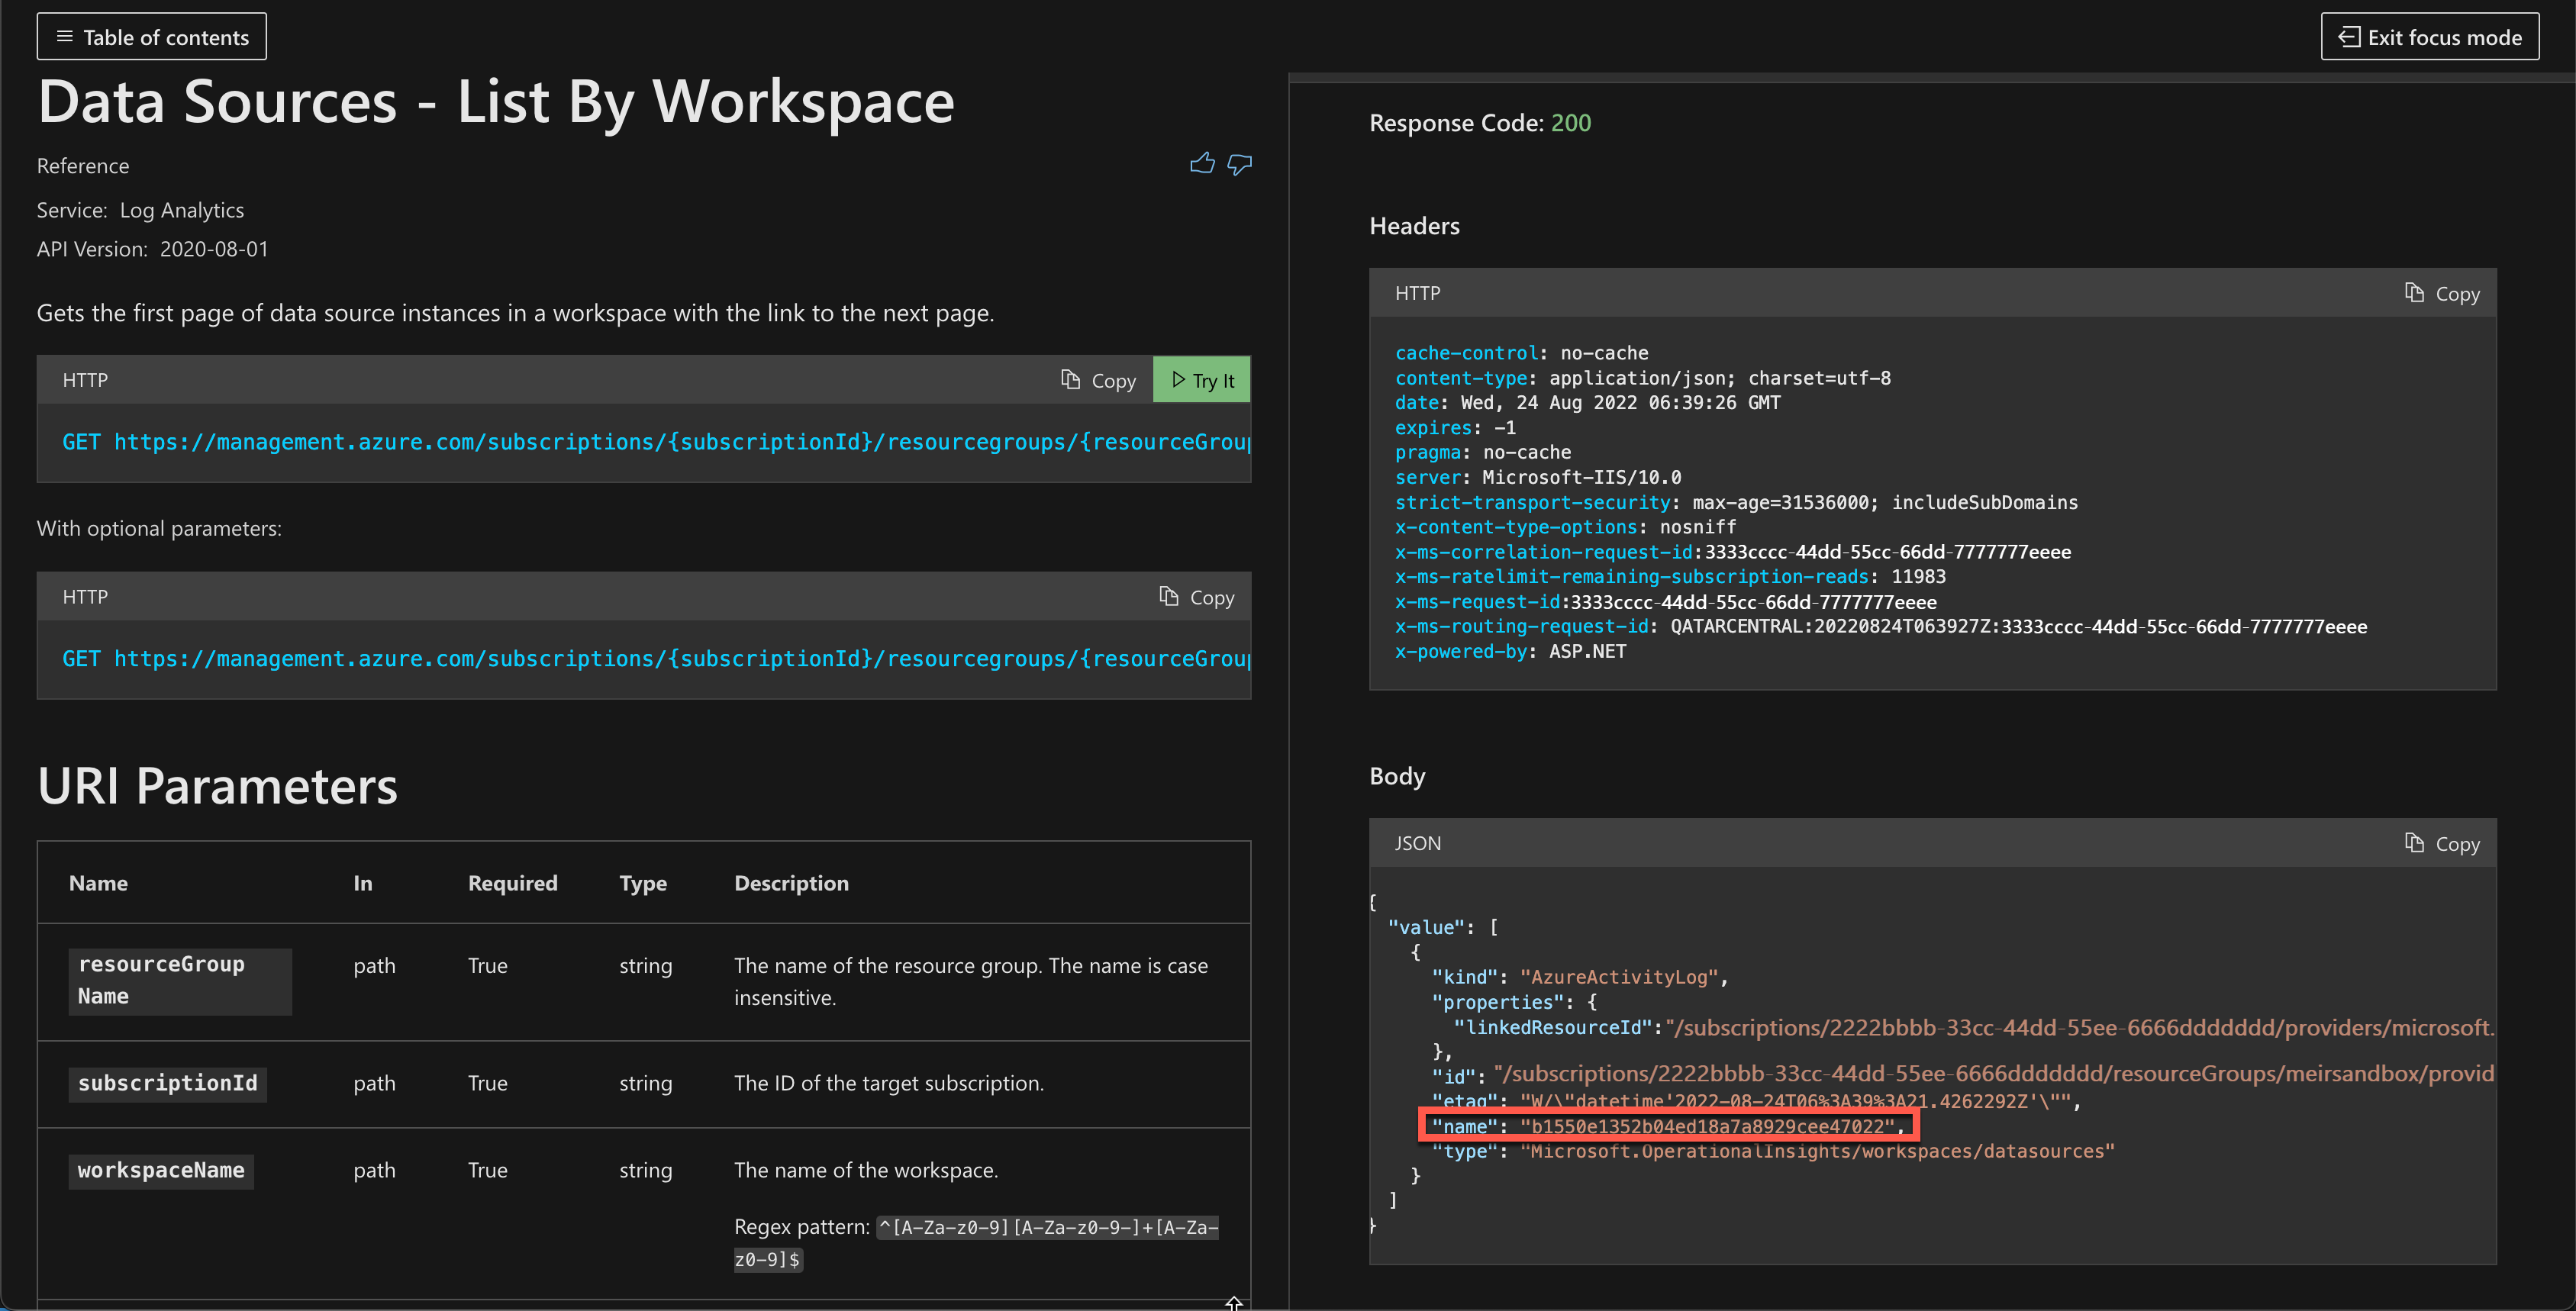Screen dimensions: 2576x1311
Task: Copy the first HTTP GET request
Action: pyautogui.click(x=1098, y=380)
